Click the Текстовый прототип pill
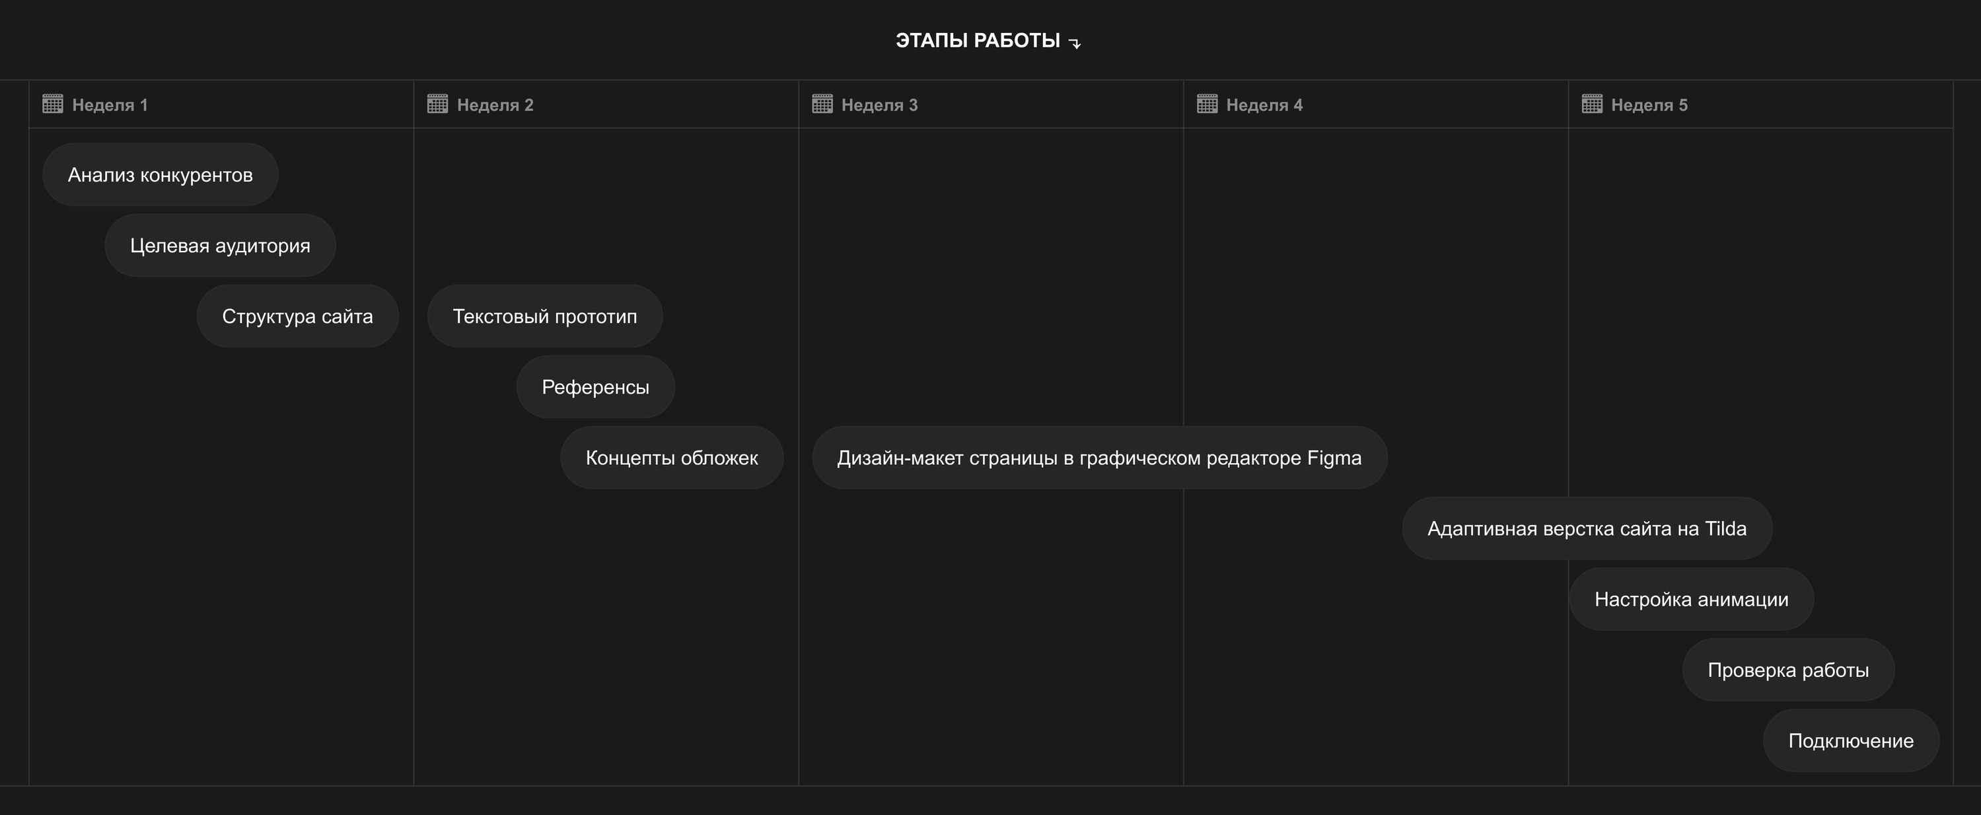This screenshot has width=1981, height=815. 544,316
